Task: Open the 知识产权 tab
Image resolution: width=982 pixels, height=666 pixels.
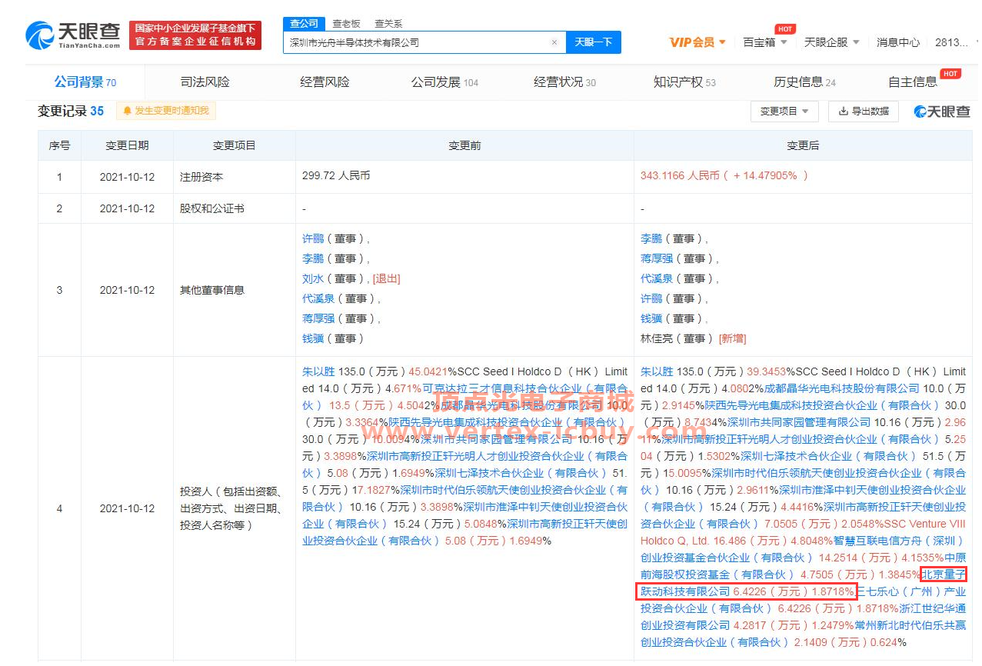Action: (x=676, y=81)
